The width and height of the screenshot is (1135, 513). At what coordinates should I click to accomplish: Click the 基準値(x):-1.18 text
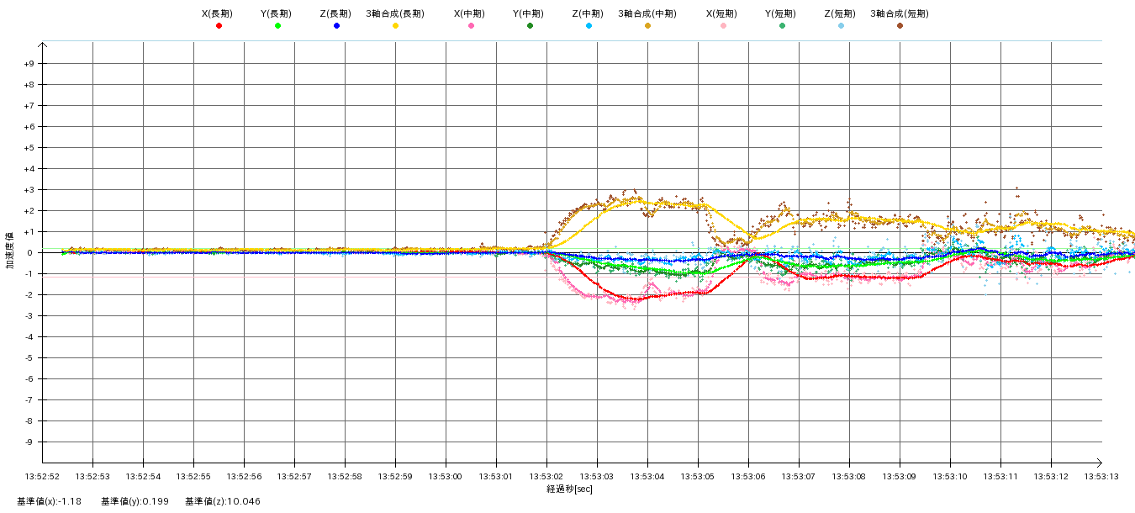pyautogui.click(x=49, y=502)
